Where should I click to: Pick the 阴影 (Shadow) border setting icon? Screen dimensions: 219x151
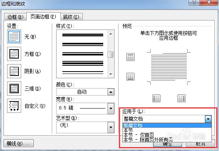click(14, 71)
